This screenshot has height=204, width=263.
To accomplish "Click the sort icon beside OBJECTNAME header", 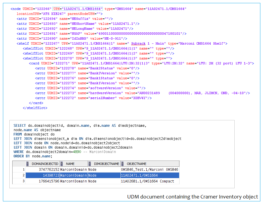I will [x=123, y=164].
